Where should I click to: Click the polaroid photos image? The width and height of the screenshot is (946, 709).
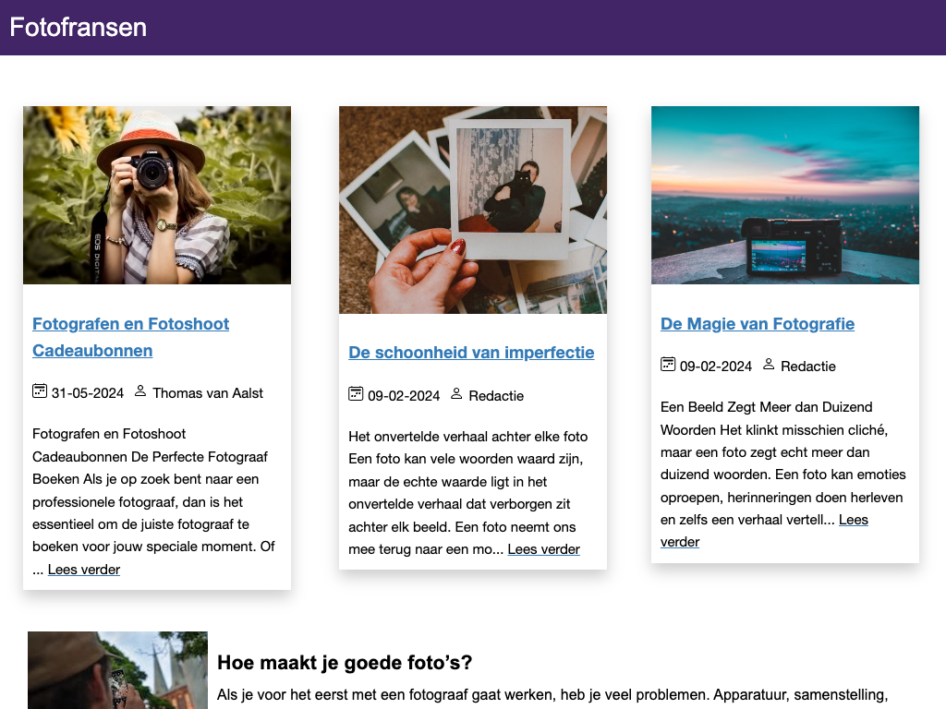click(473, 210)
